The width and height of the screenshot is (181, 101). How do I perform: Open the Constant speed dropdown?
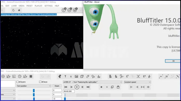pos(137,82)
